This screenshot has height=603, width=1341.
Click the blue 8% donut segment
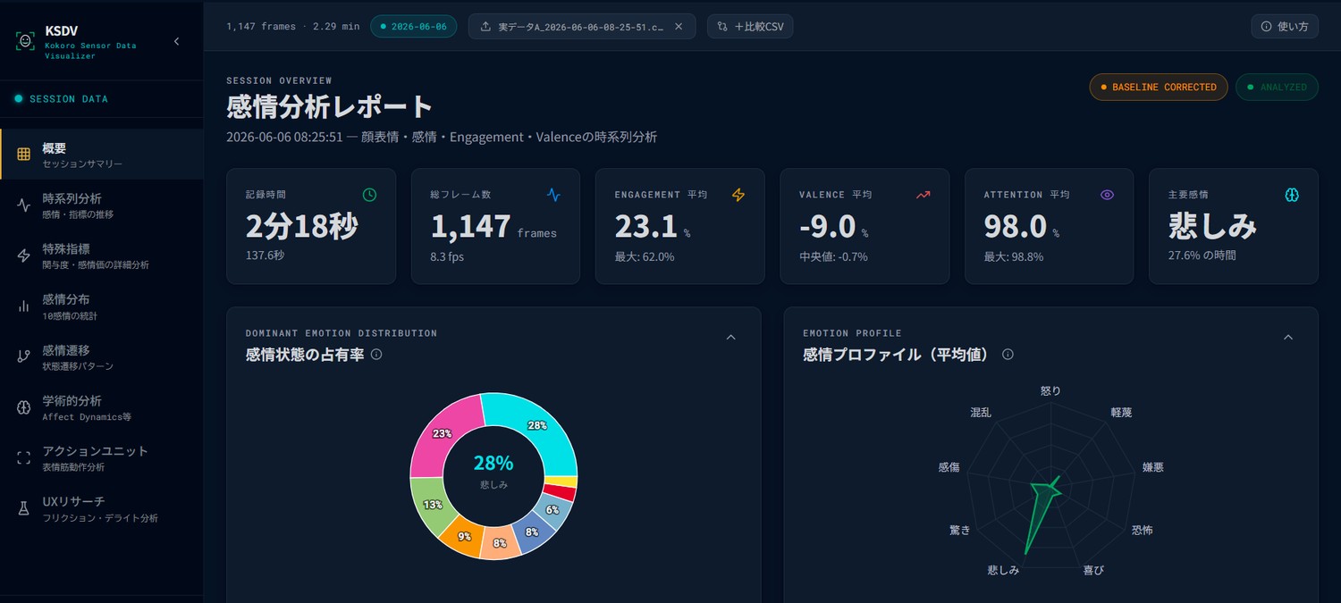click(532, 532)
